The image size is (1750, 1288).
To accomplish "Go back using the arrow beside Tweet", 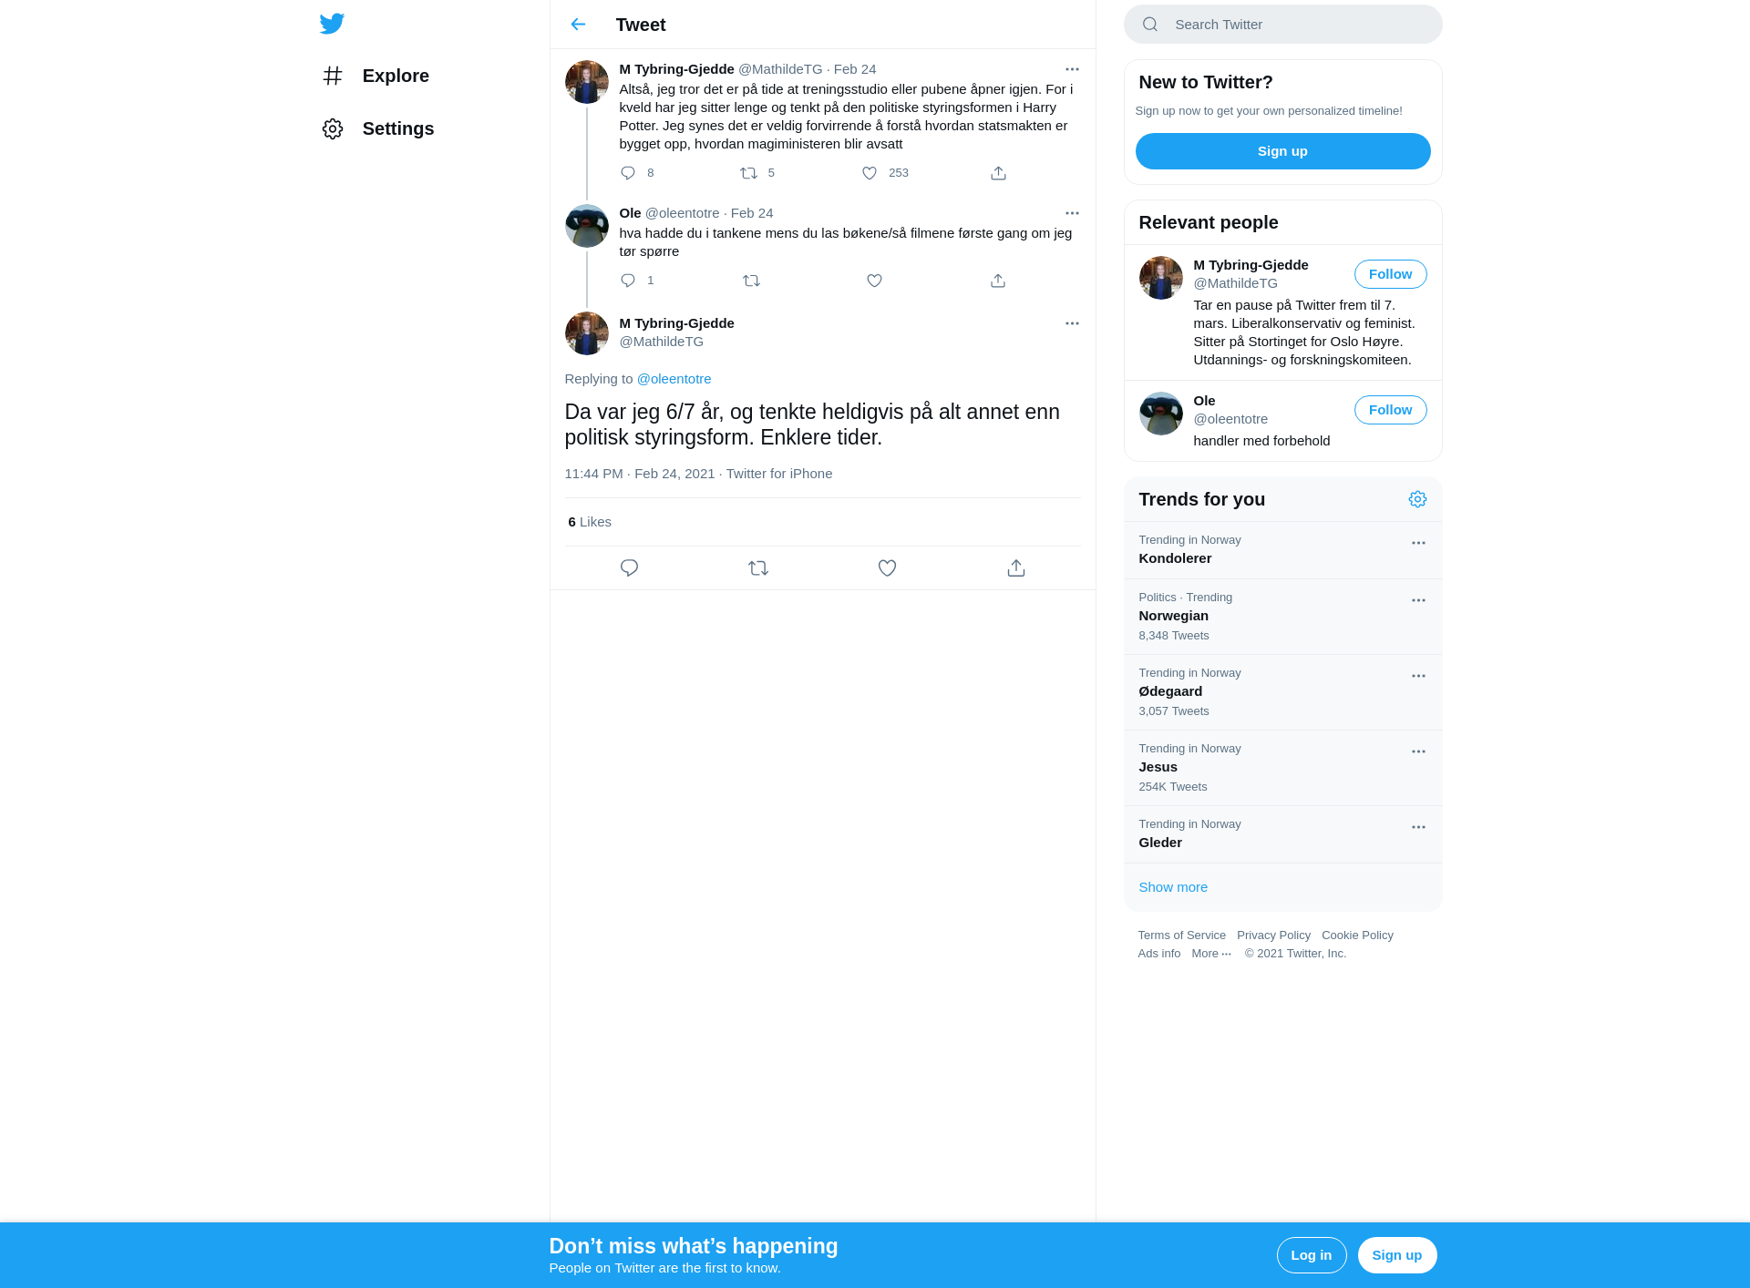I will pos(578,25).
